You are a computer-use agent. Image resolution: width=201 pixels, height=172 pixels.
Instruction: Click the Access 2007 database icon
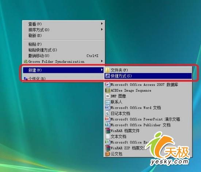107,84
